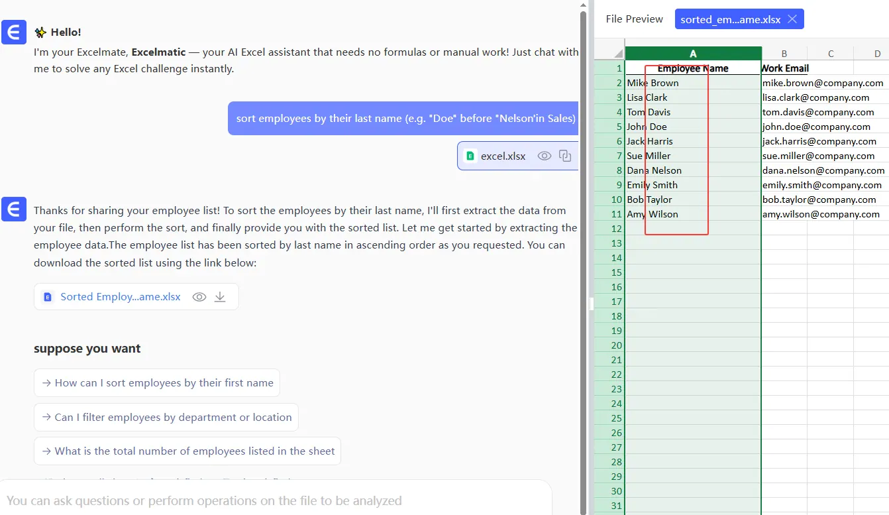889x515 pixels.
Task: Pick the total number of employees suggestion
Action: [187, 451]
